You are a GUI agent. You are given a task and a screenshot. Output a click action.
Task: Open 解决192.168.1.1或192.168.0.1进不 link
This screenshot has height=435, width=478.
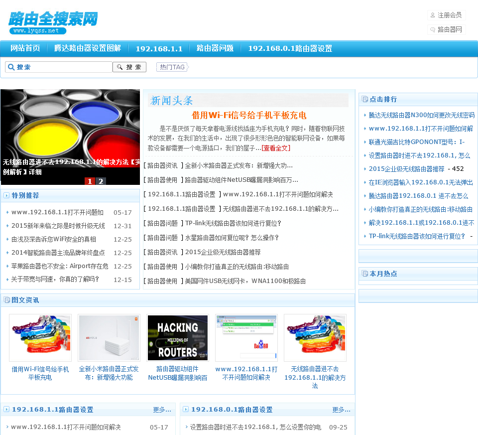tap(422, 223)
